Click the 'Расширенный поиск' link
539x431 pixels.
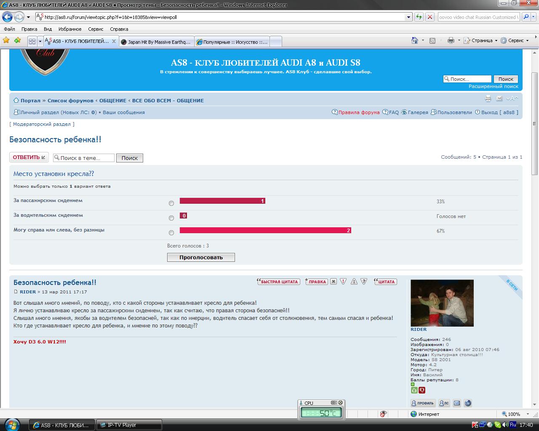(x=494, y=86)
